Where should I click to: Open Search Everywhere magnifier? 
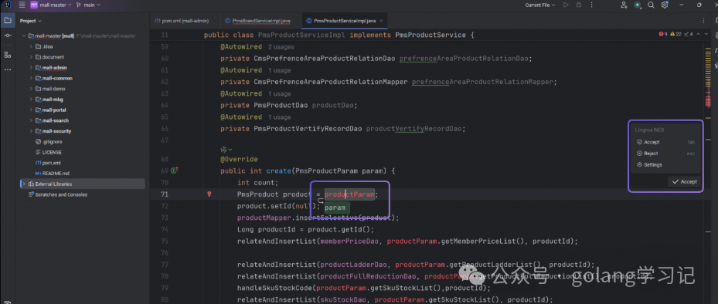point(651,5)
